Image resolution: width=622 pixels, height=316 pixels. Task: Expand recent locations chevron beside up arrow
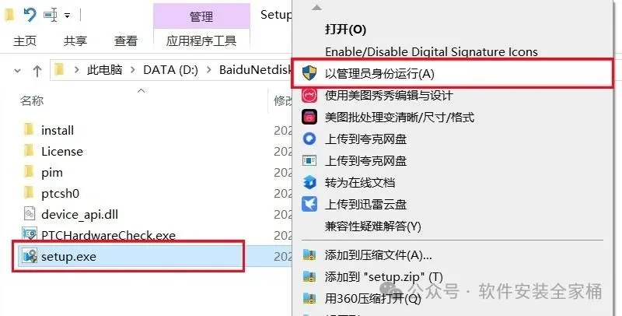click(x=17, y=71)
